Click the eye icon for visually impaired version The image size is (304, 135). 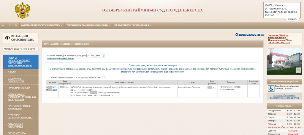click(7, 38)
